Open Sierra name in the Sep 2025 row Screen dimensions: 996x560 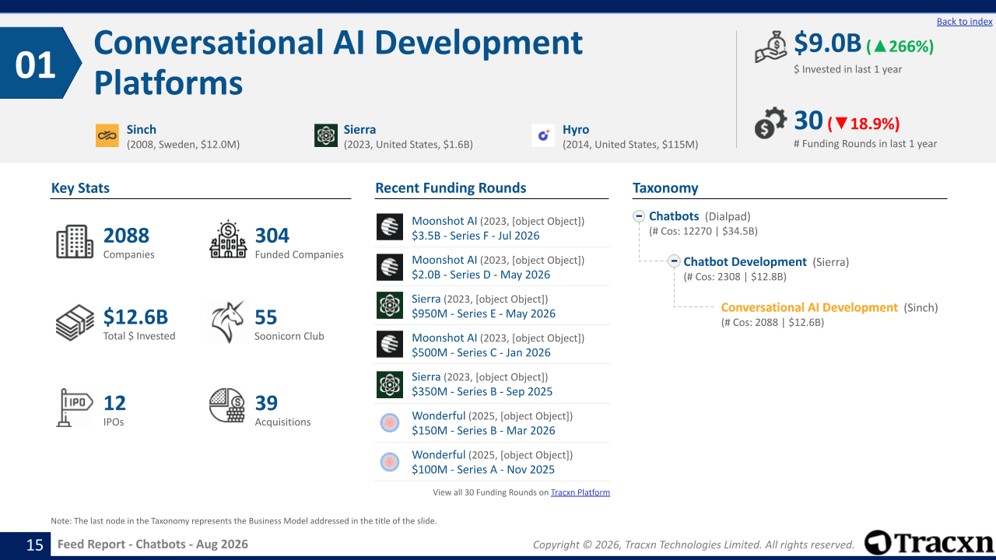426,376
